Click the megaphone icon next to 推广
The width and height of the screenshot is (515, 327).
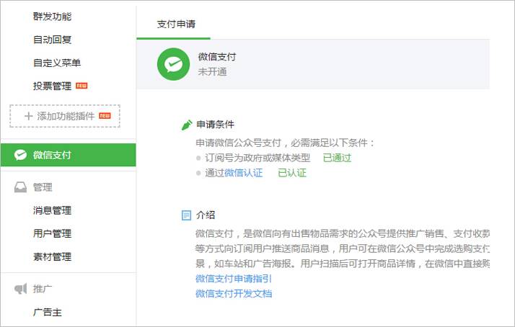click(20, 289)
